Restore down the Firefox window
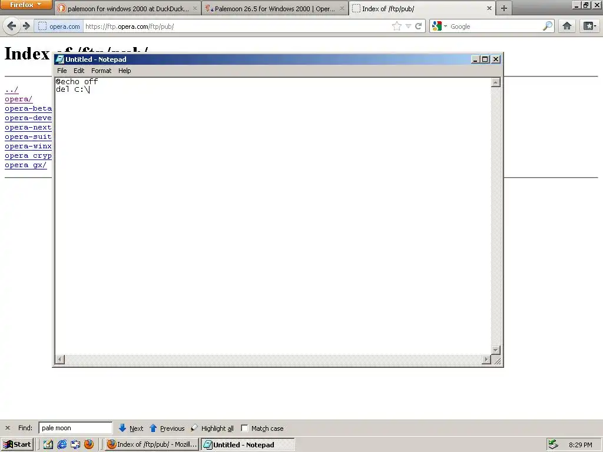This screenshot has width=603, height=452. pyautogui.click(x=586, y=5)
